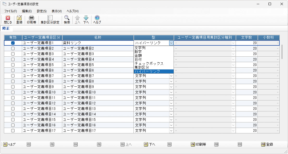Check the 有効 box for ユーザー定義項目10
288x154 pixels.
(13, 92)
